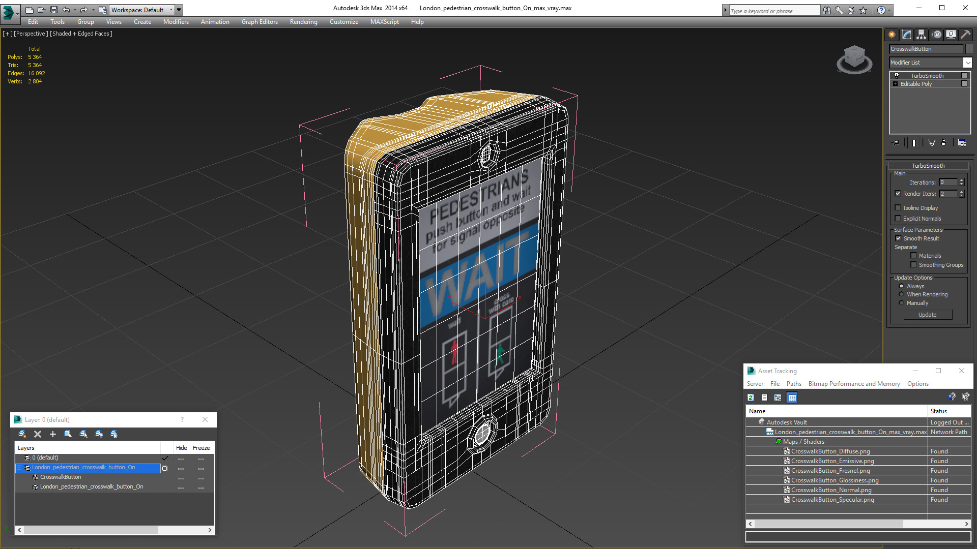Open the Hierarchy command panel tab
This screenshot has height=549, width=977.
pos(922,35)
